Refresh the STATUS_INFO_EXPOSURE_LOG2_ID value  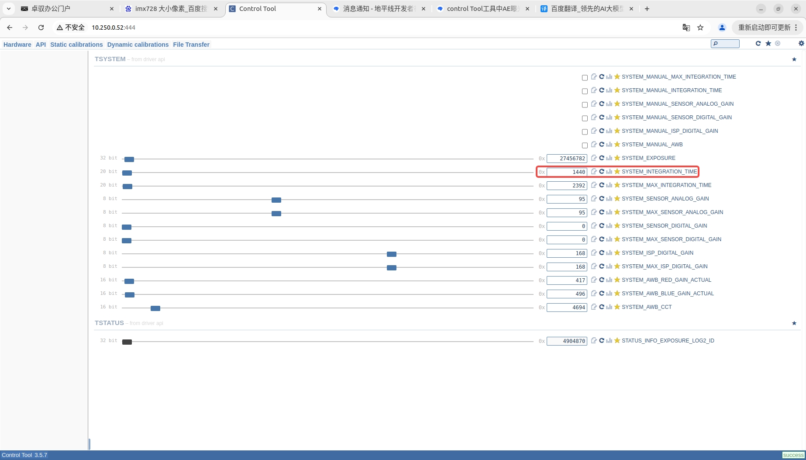pos(601,341)
